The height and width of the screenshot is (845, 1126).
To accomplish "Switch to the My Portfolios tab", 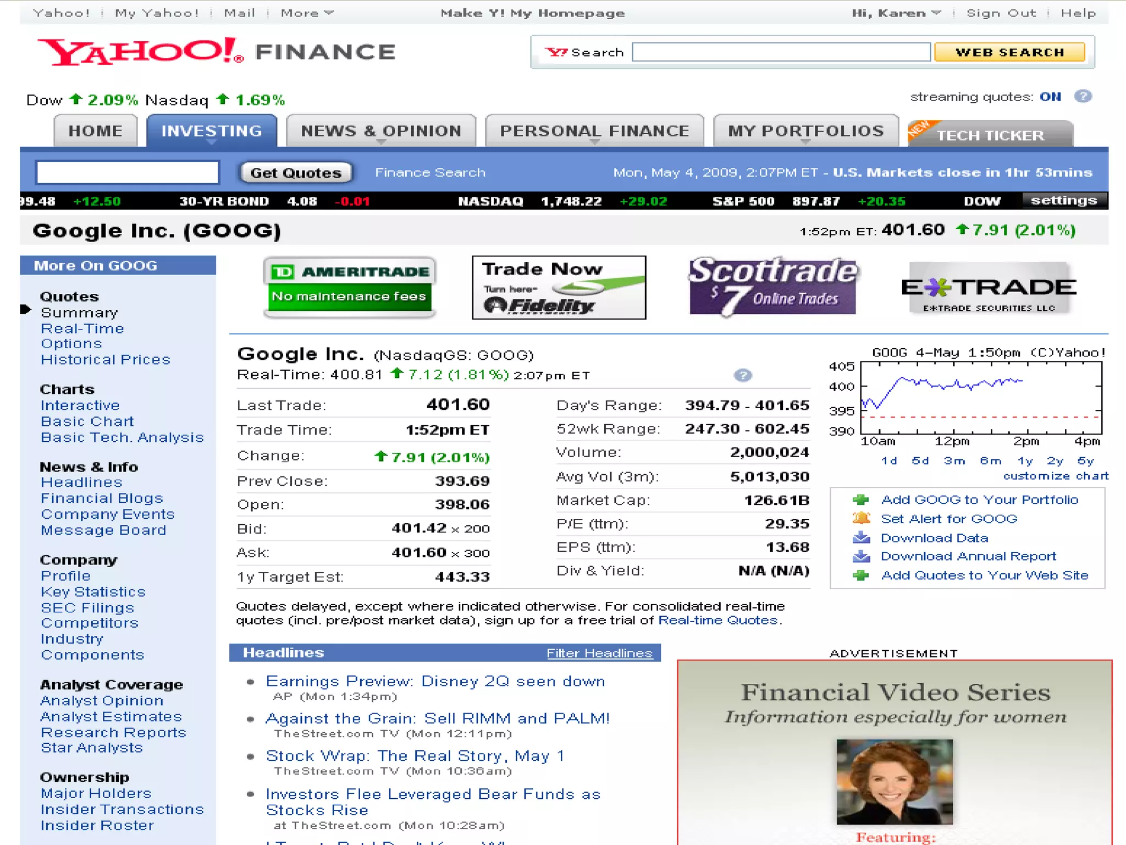I will [x=805, y=130].
